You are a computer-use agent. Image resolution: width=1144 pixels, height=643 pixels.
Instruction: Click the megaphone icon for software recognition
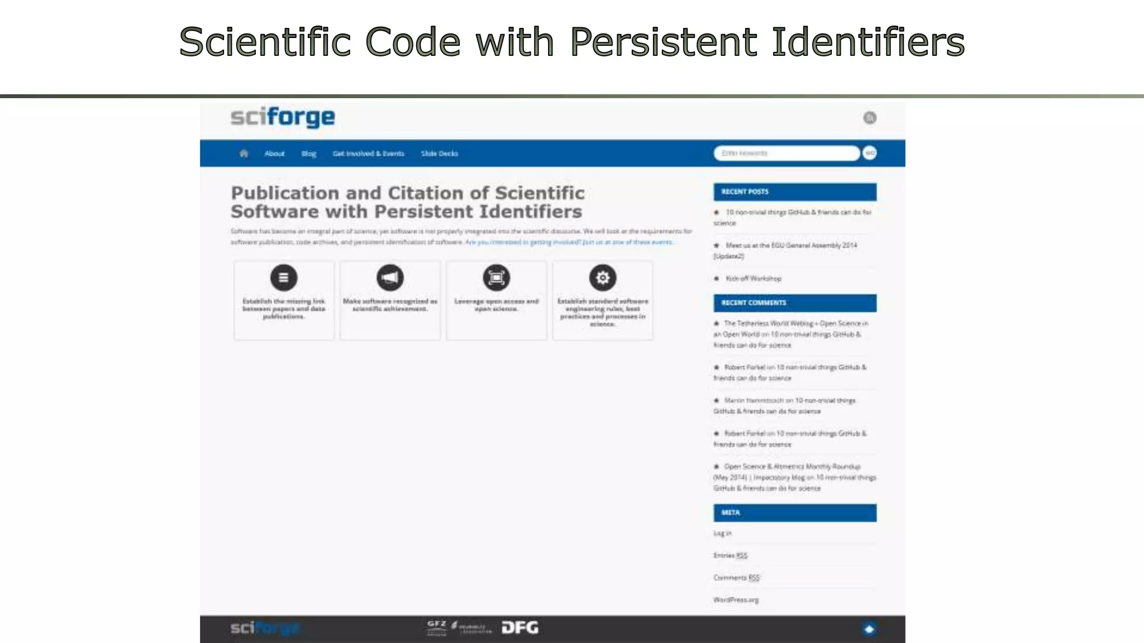[x=390, y=277]
